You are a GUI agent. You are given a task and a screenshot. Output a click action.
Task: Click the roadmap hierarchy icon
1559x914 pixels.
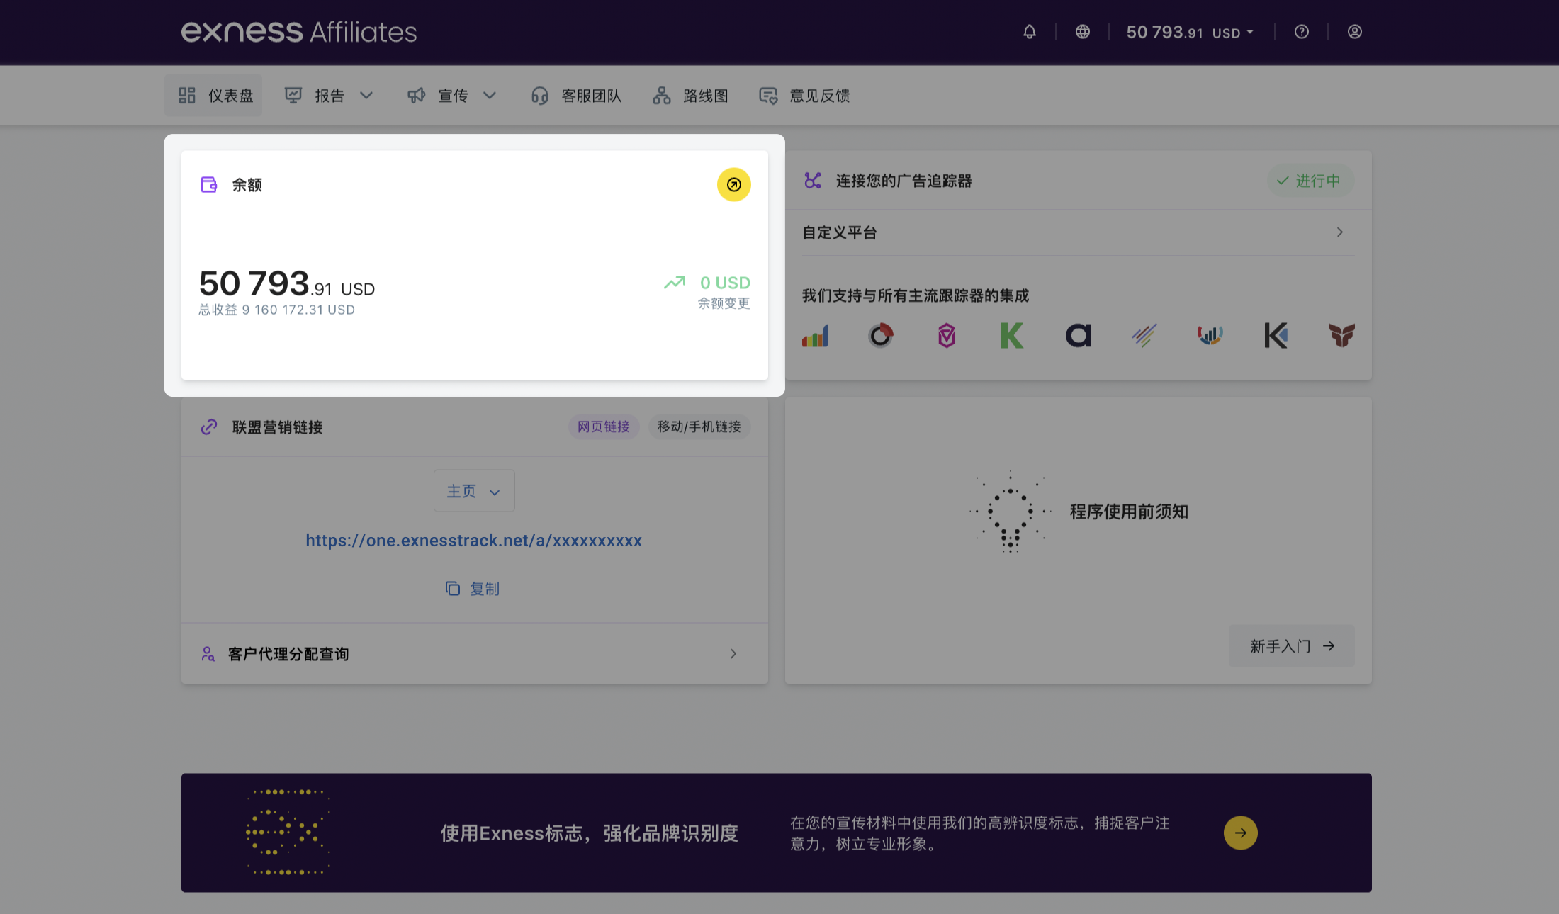pos(662,96)
